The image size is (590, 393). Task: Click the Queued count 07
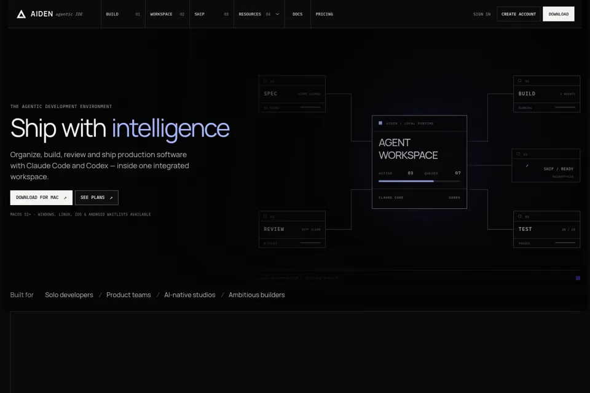pyautogui.click(x=457, y=173)
